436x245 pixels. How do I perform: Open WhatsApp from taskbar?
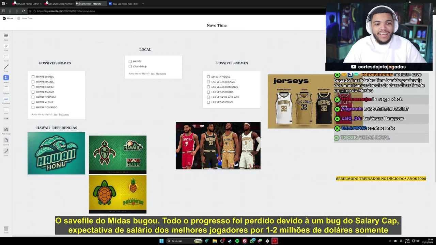252,241
